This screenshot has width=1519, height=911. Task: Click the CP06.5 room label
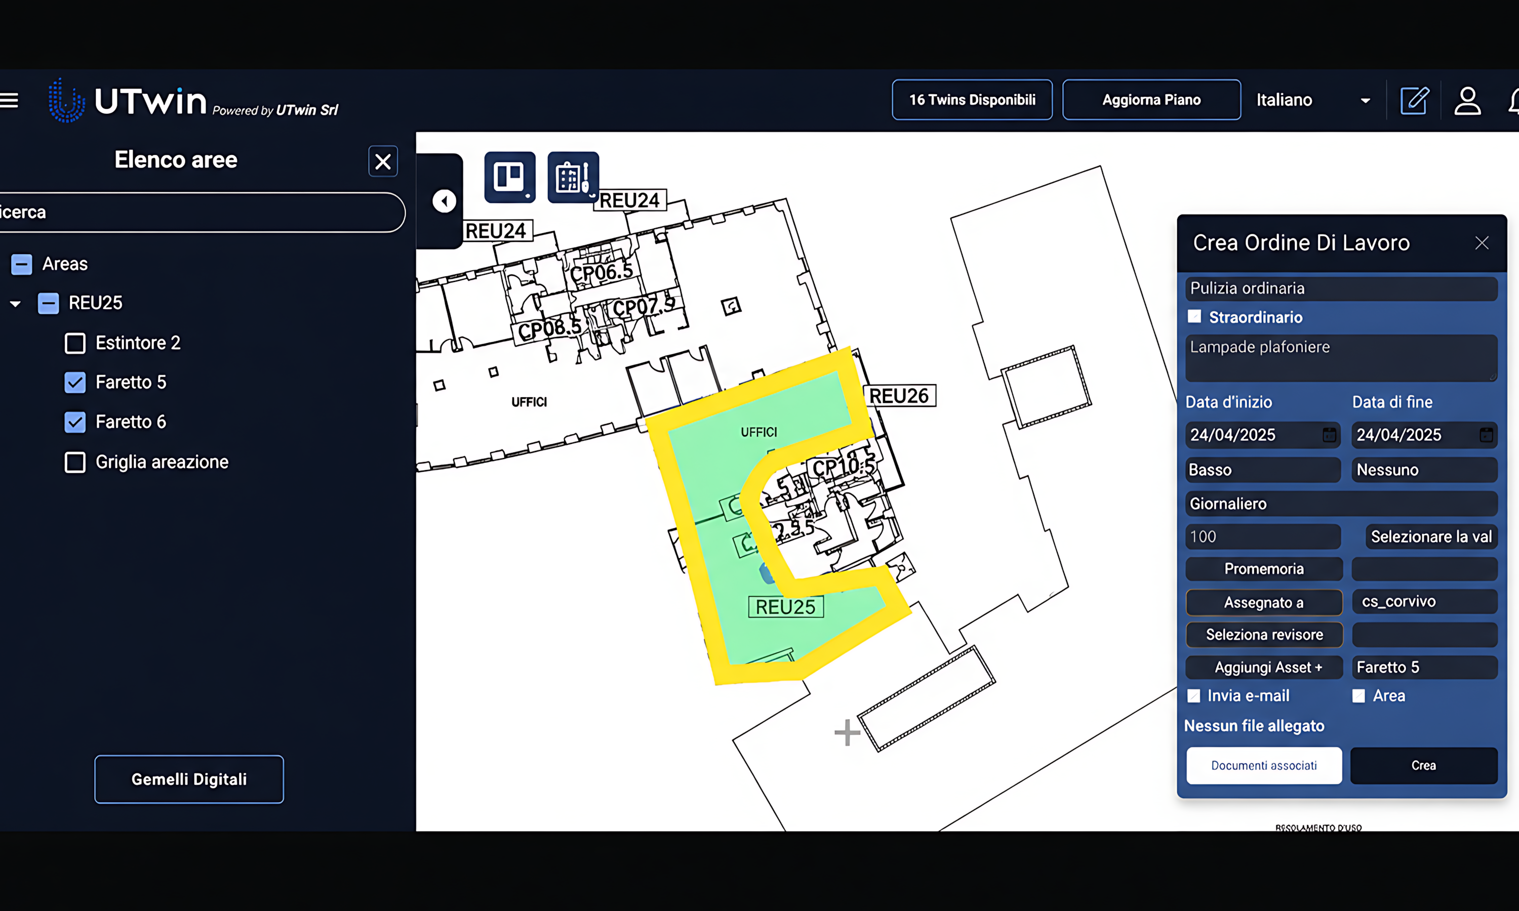(x=601, y=272)
